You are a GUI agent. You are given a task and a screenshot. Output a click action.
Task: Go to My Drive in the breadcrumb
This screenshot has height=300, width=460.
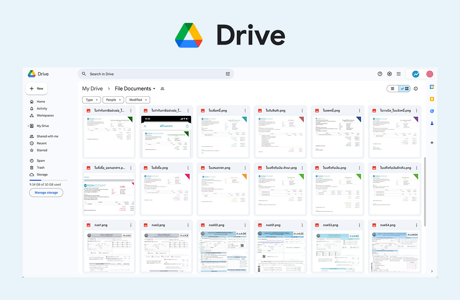click(x=92, y=89)
